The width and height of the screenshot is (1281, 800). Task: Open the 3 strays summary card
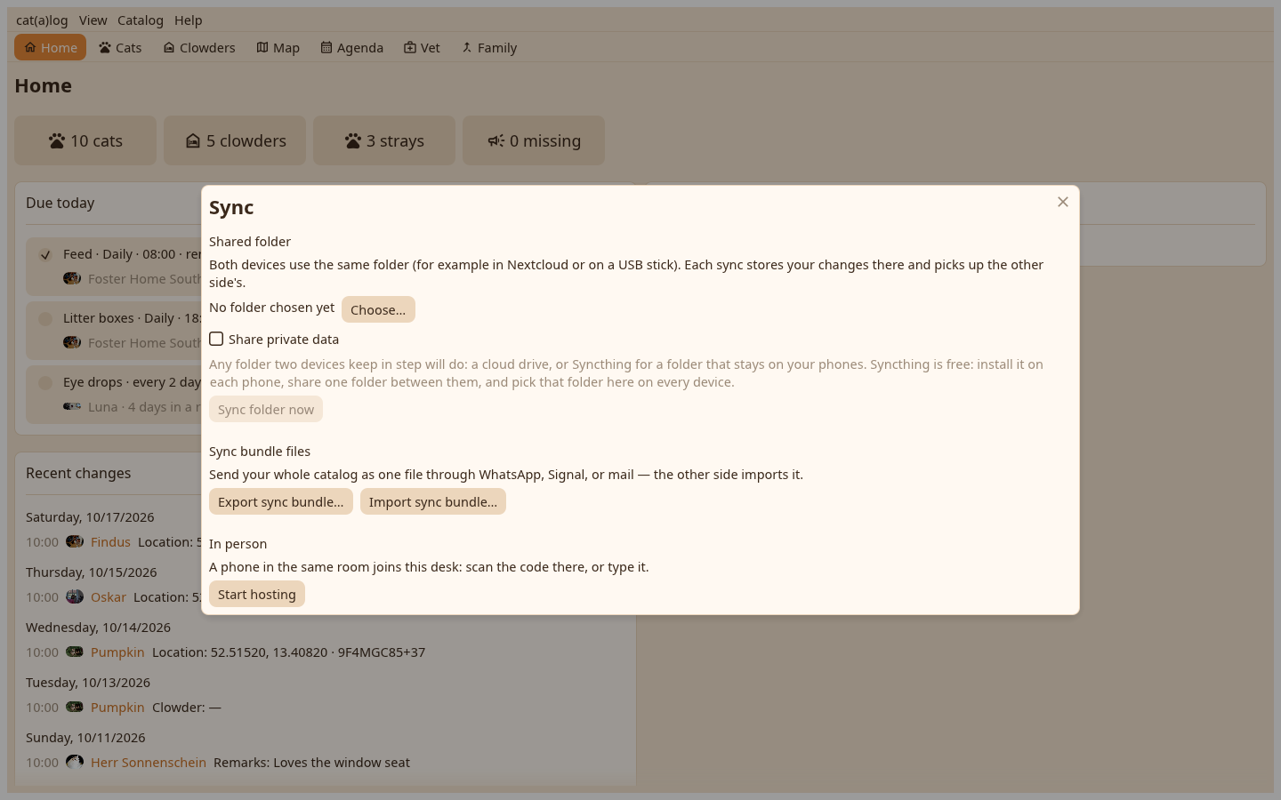[x=384, y=140]
